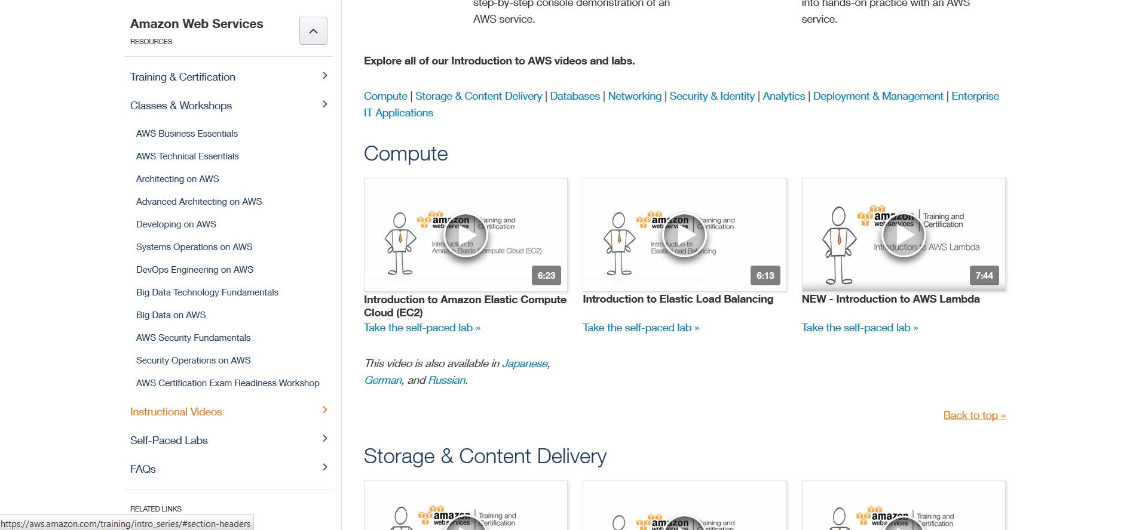Click the Back to top link

pyautogui.click(x=975, y=415)
